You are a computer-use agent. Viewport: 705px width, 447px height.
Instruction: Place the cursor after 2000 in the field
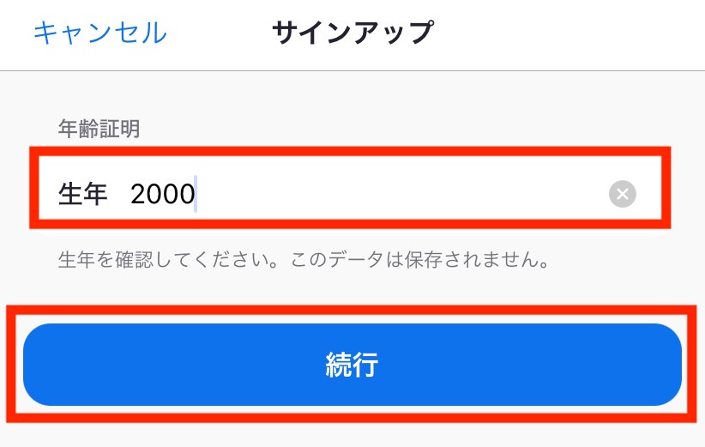[196, 194]
